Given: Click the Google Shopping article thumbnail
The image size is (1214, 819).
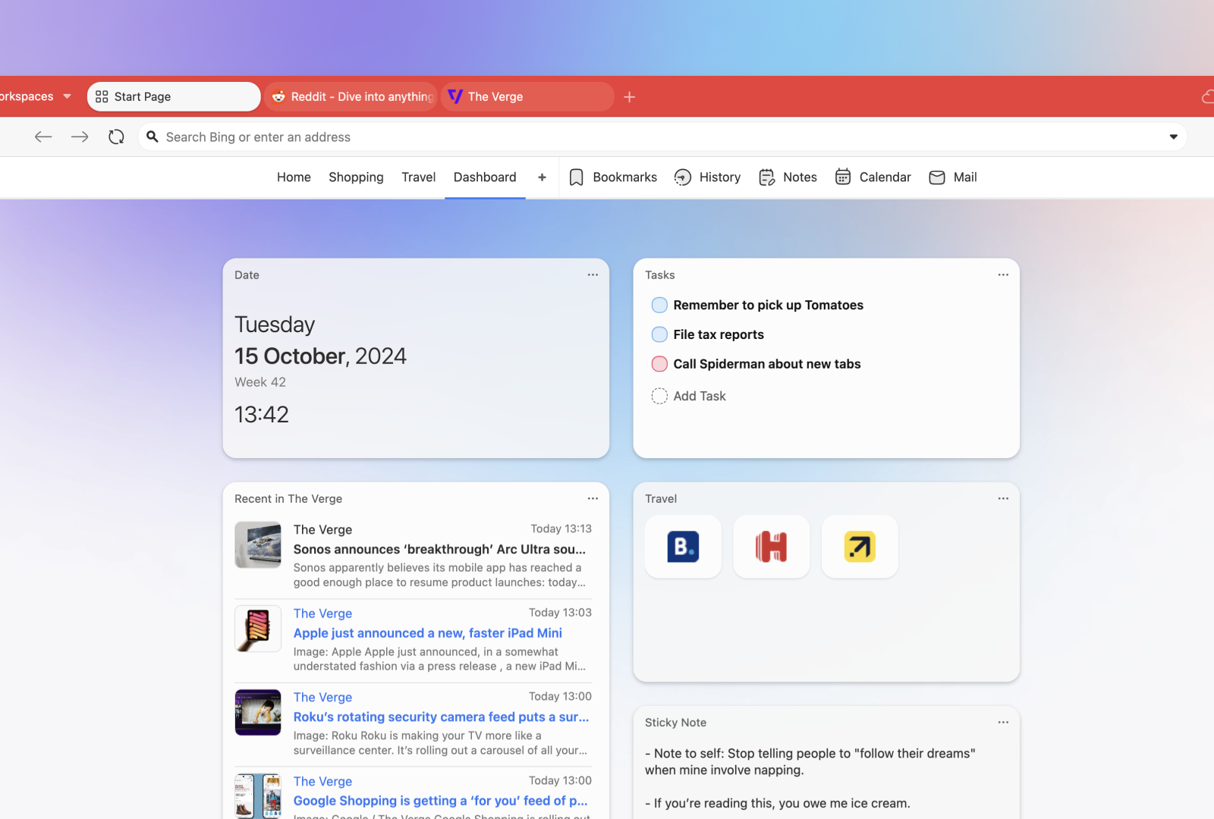Looking at the screenshot, I should point(258,796).
